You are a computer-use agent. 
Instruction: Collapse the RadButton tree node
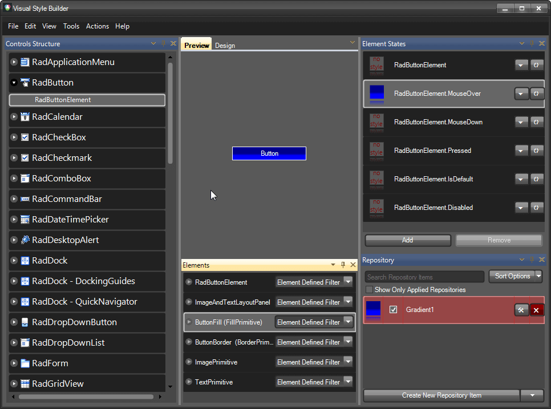pos(13,82)
